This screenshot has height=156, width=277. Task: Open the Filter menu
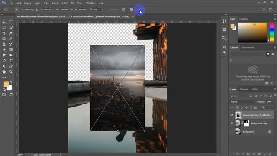pos(64,3)
